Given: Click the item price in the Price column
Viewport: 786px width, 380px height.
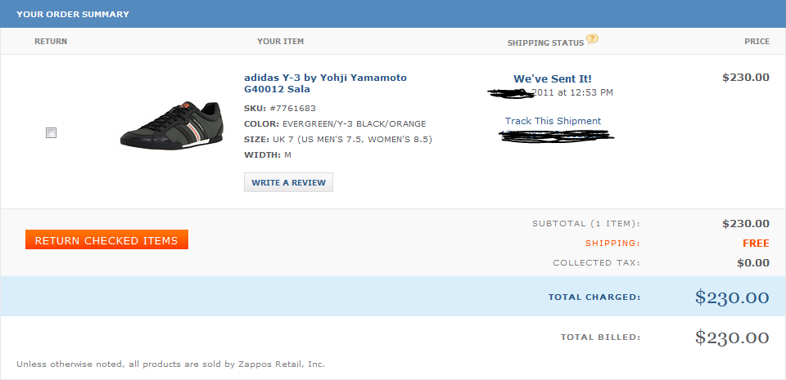Looking at the screenshot, I should click(x=745, y=78).
